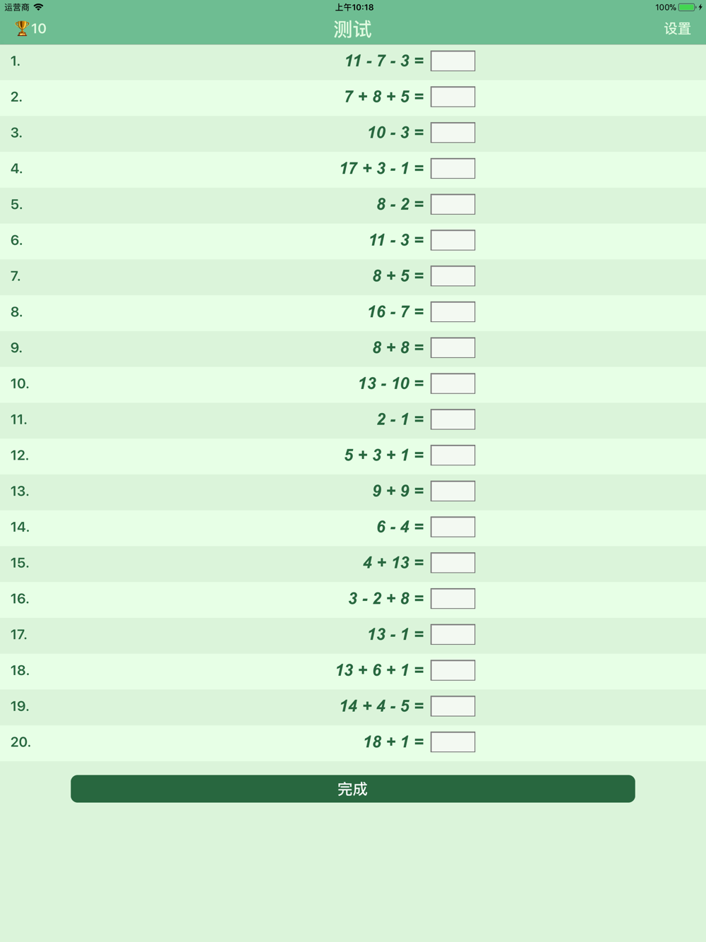
Task: Select answer field for 13 + 6 + 1
Action: click(x=453, y=670)
